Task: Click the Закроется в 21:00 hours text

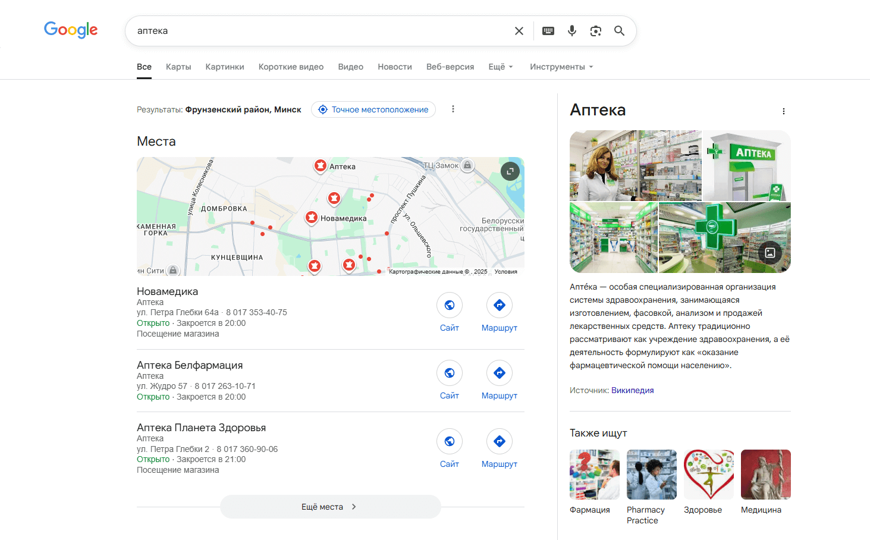Action: pyautogui.click(x=211, y=459)
